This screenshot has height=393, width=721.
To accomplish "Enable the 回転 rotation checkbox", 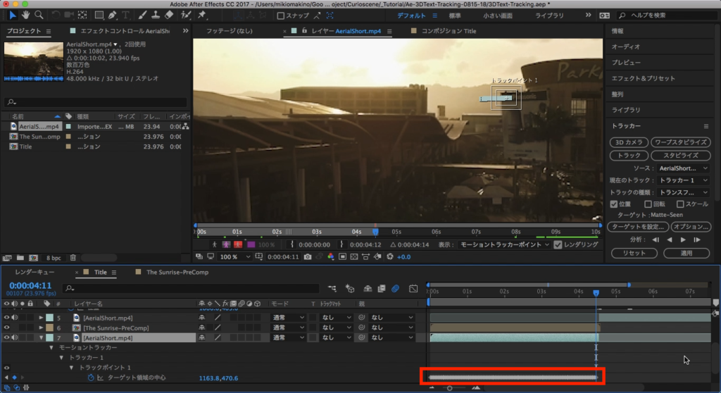I will pos(648,204).
